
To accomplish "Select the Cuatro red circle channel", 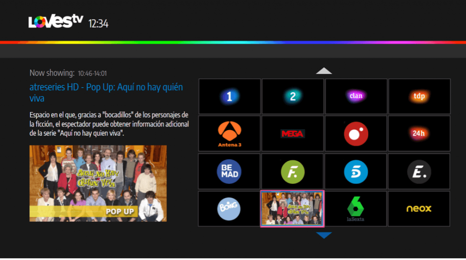I will (356, 134).
